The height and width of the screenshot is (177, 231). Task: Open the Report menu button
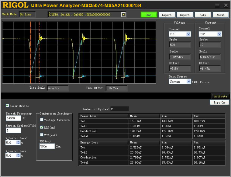pos(184,15)
